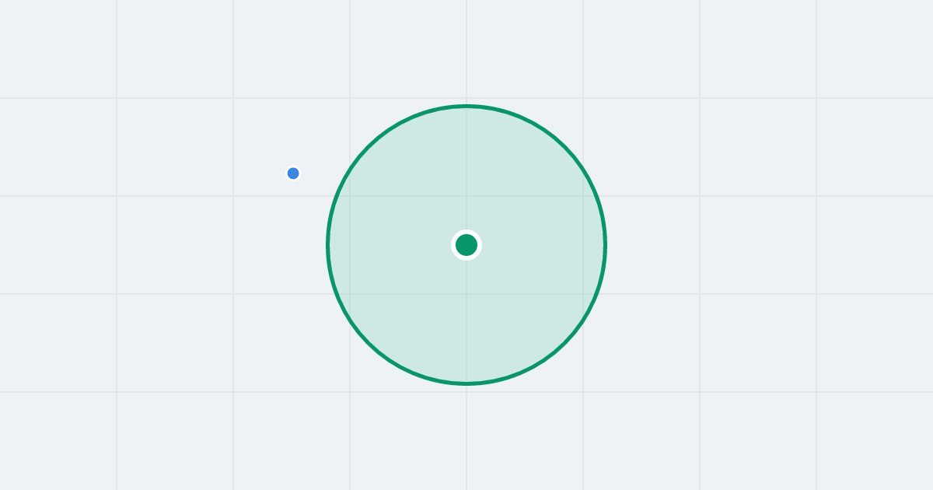Click shaded circle area midway between center and left edge
The width and height of the screenshot is (933, 490).
pyautogui.click(x=397, y=245)
